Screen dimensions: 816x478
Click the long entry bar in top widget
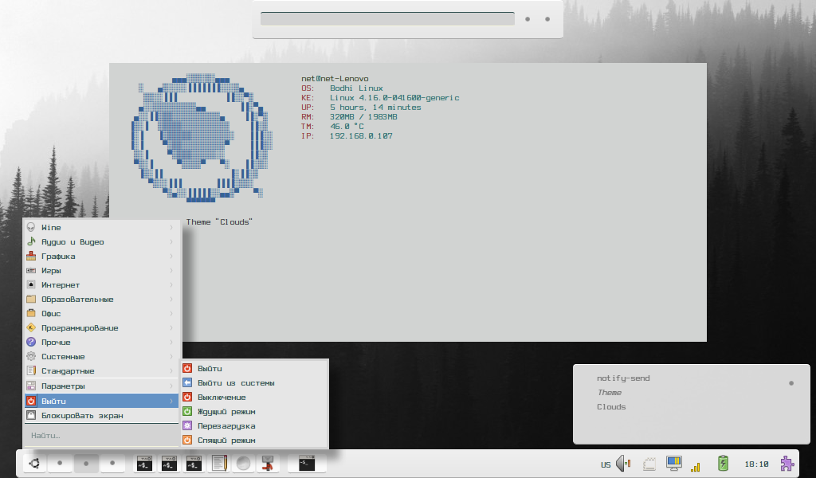[388, 19]
